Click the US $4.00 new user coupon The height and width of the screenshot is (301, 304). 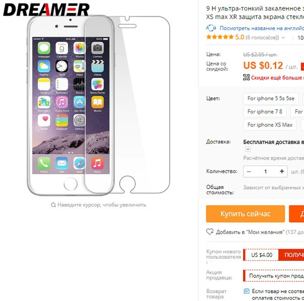pos(262,255)
